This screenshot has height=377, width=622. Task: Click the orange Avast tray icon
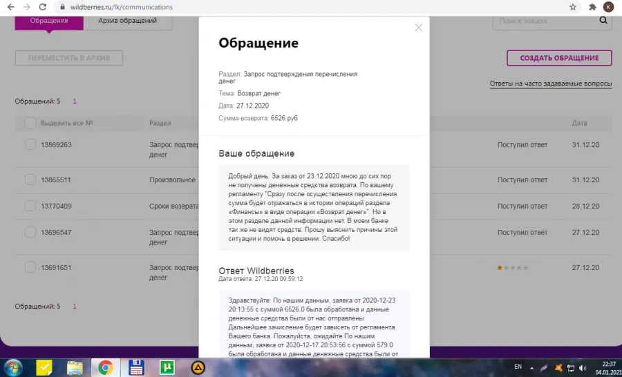tap(558, 367)
